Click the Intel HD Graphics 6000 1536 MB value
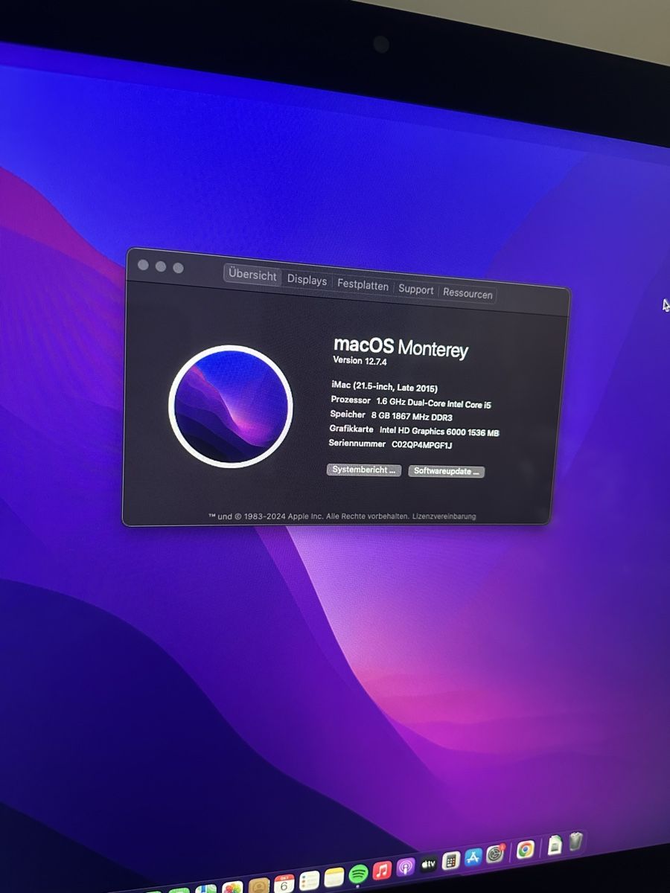The image size is (670, 893). tap(439, 431)
